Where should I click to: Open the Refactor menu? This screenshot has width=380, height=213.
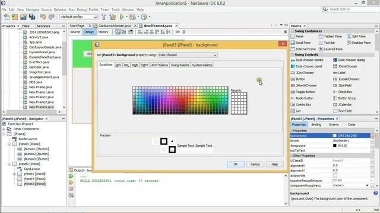60,9
